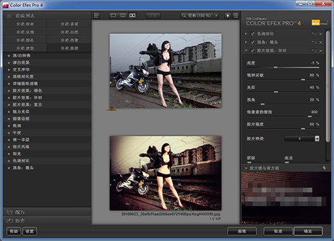The width and height of the screenshot is (334, 241).
Task: Click the 确定 OK button
Action: [308, 231]
